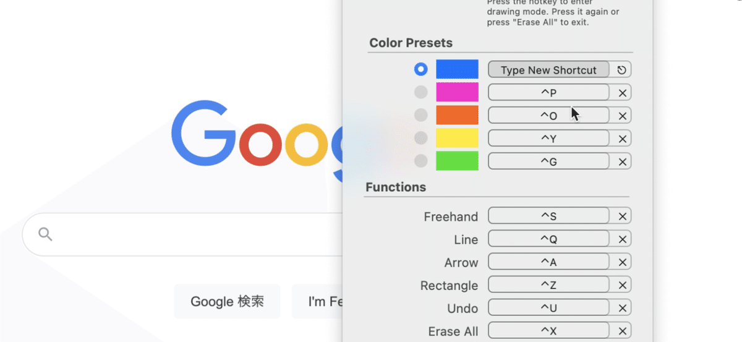Screen dimensions: 742x342
Task: Click the I'm Feeling Lucky button
Action: click(317, 301)
